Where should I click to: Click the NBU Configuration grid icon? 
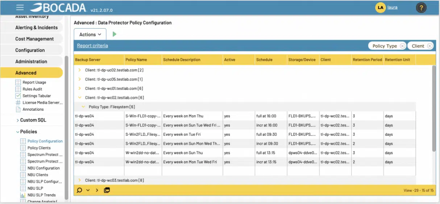[x=23, y=168]
